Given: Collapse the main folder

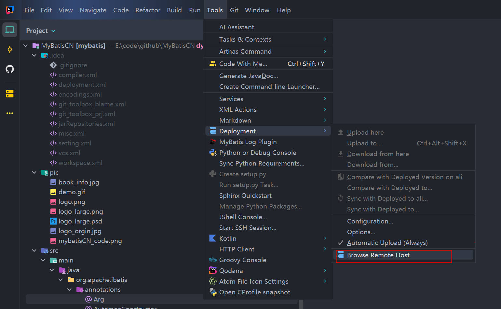Looking at the screenshot, I should pos(43,260).
